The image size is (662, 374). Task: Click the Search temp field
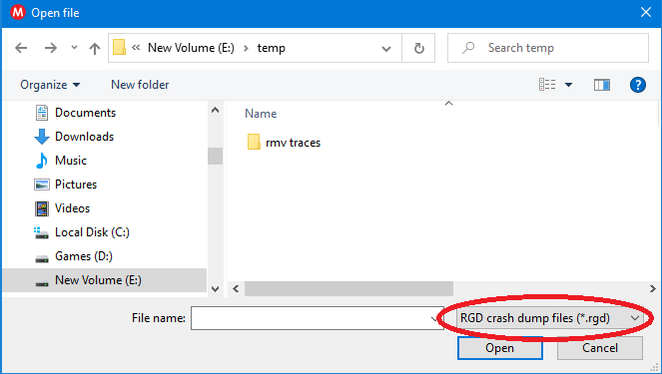click(548, 48)
